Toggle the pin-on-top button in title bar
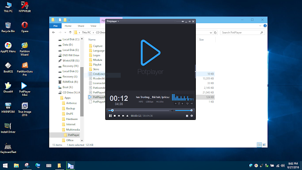This screenshot has height=170, width=302. 183,21
